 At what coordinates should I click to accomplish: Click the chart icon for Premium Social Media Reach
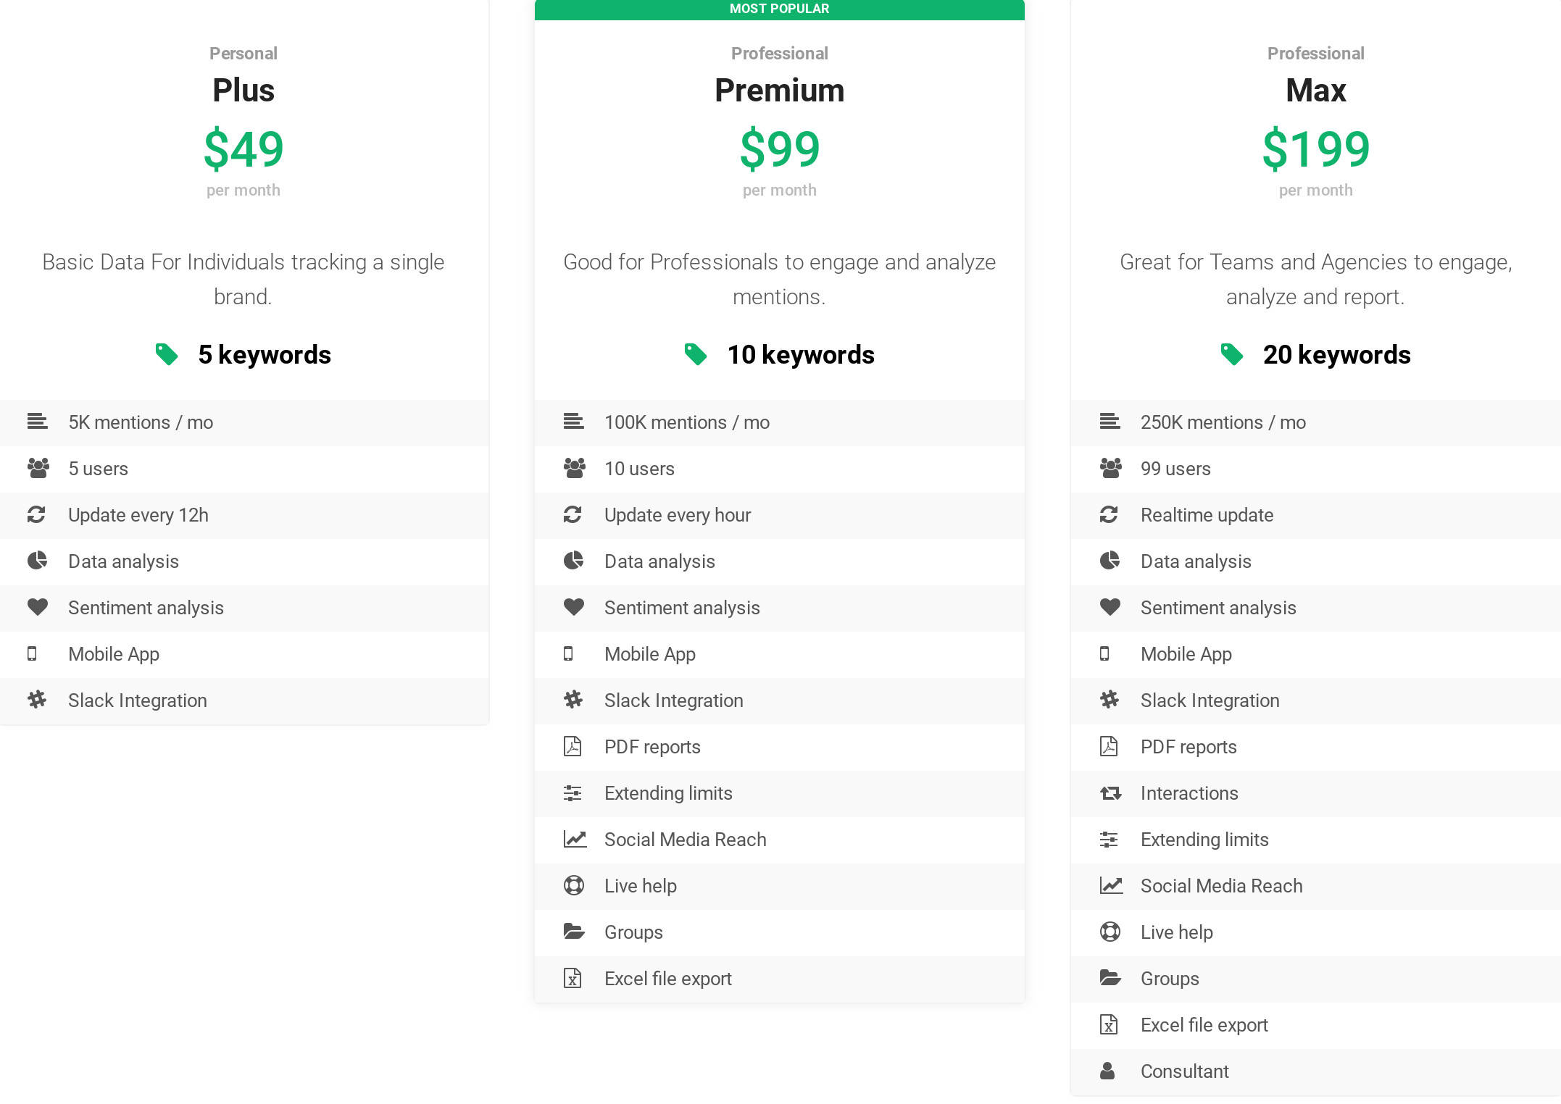575,839
